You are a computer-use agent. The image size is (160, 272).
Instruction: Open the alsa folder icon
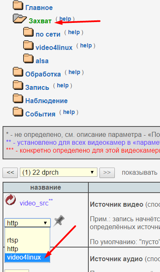point(28,59)
